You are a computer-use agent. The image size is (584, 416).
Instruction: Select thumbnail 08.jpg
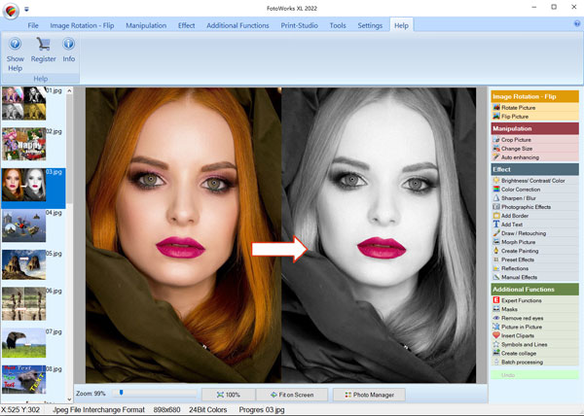(24, 379)
